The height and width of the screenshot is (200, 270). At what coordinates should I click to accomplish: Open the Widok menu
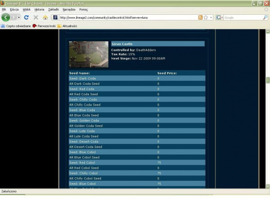pyautogui.click(x=27, y=10)
